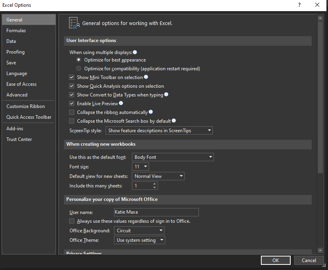
Task: Click the OK button
Action: (276, 260)
